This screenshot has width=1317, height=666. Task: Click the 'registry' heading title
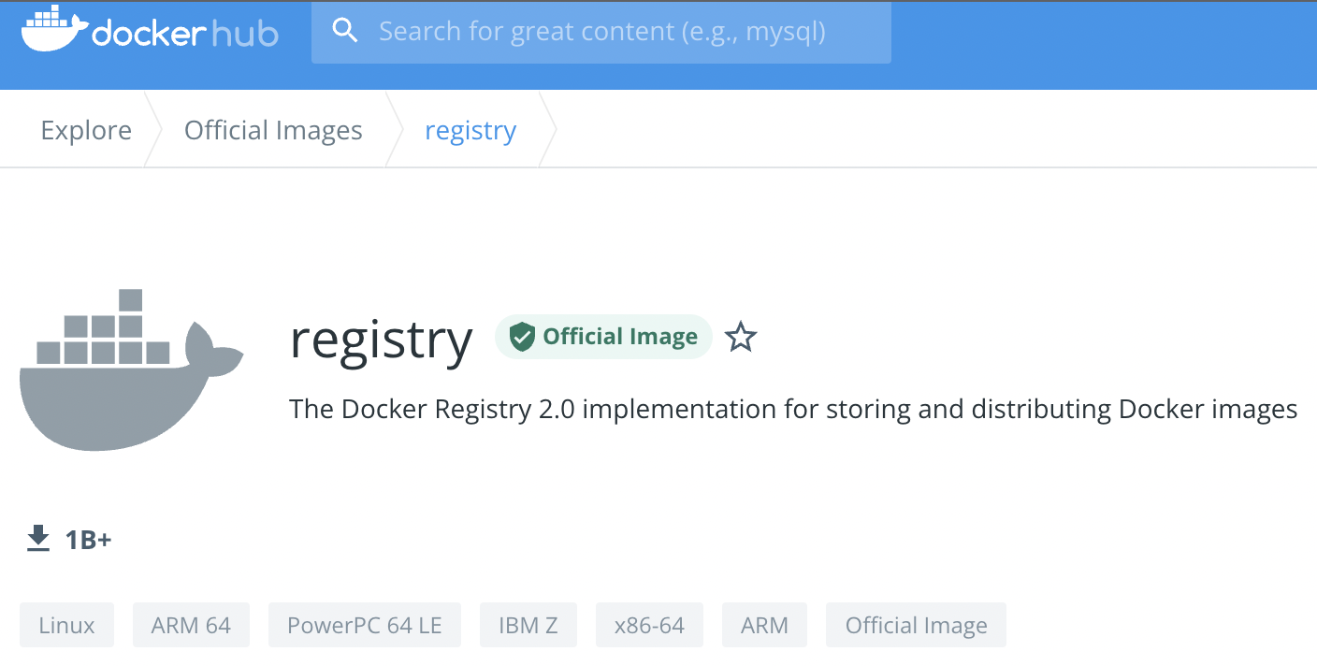click(x=381, y=339)
